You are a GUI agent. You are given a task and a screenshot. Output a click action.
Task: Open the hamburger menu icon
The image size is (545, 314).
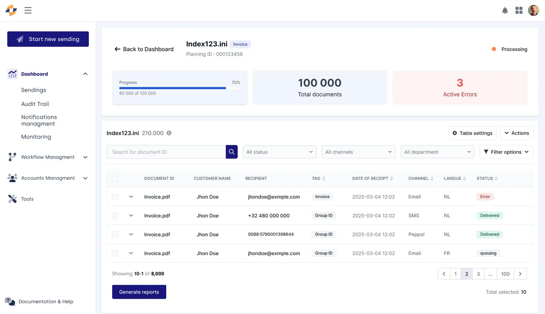click(x=28, y=10)
